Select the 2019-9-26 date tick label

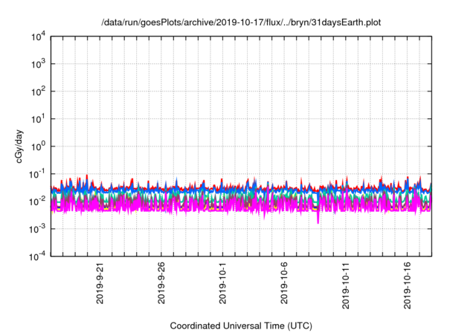(161, 285)
